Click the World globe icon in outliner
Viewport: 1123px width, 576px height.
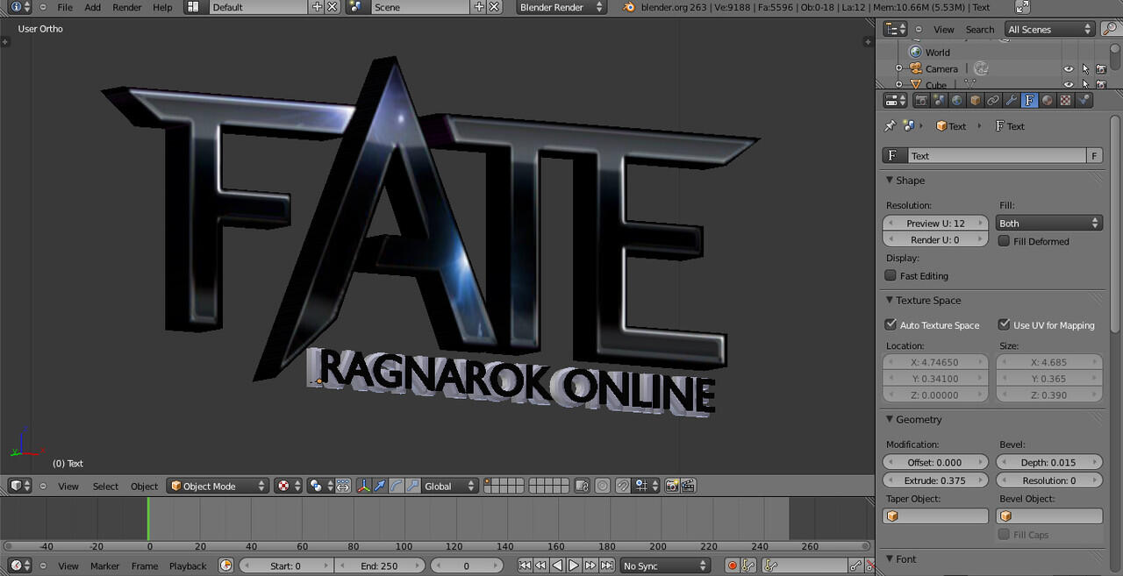pos(915,52)
